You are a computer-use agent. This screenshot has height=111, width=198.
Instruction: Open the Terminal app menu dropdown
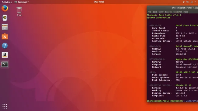22,2
